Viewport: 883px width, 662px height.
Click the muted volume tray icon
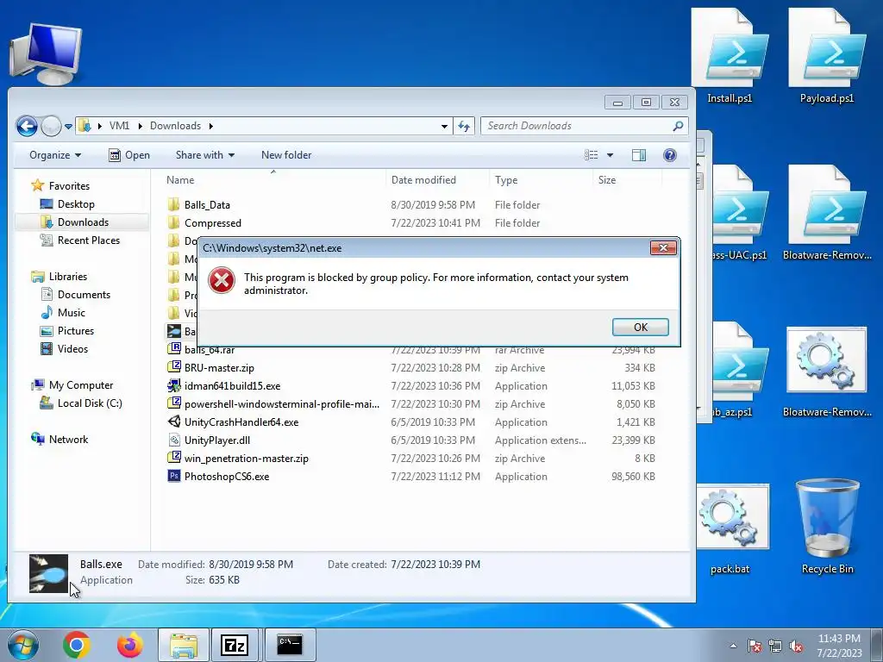click(x=796, y=646)
